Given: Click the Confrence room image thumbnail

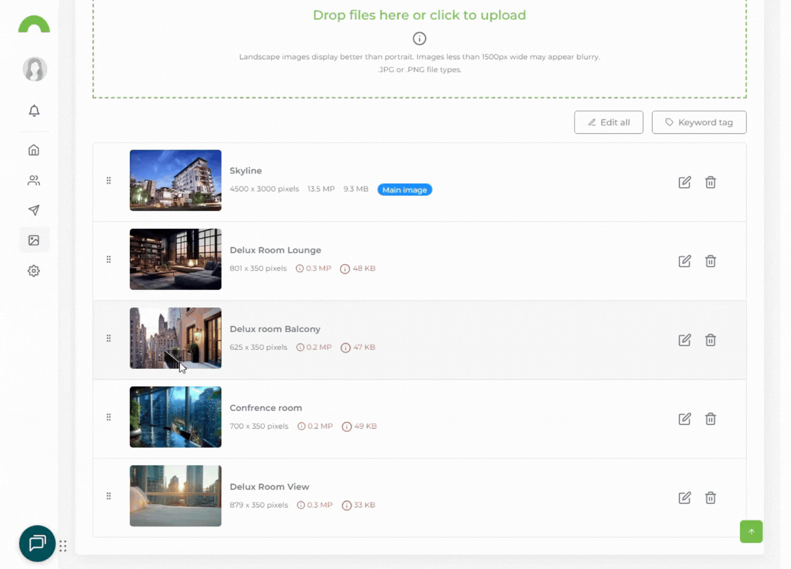Looking at the screenshot, I should click(x=175, y=417).
